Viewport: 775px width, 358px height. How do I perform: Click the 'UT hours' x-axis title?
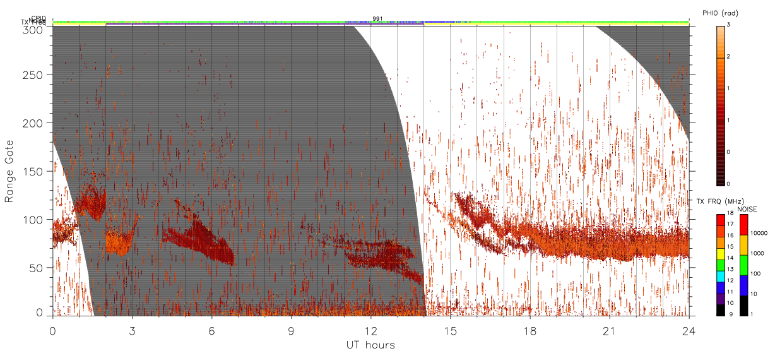(x=370, y=345)
